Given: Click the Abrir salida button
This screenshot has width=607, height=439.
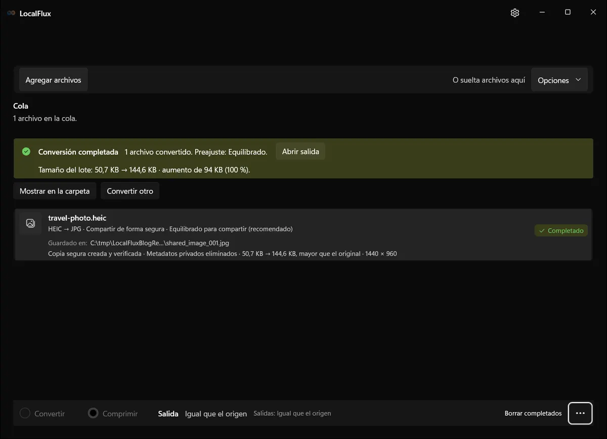Looking at the screenshot, I should point(300,152).
